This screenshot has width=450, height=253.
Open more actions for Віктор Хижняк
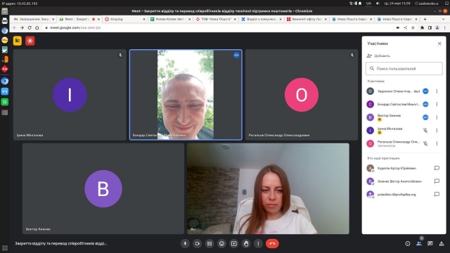[x=437, y=117]
